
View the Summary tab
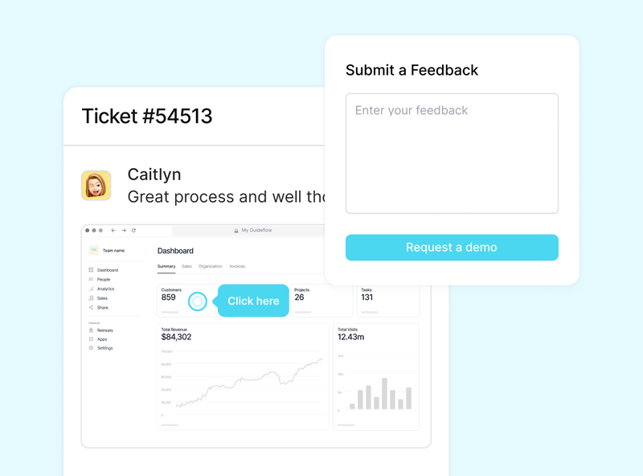[x=166, y=265]
